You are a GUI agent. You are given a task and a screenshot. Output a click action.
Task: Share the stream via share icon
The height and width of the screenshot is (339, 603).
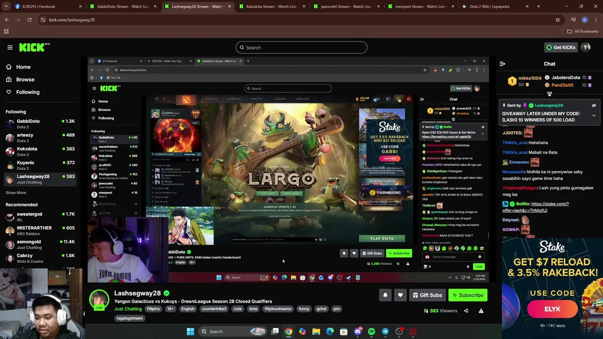466,311
